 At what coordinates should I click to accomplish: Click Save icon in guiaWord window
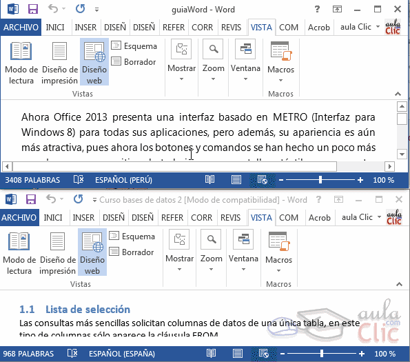[33, 9]
